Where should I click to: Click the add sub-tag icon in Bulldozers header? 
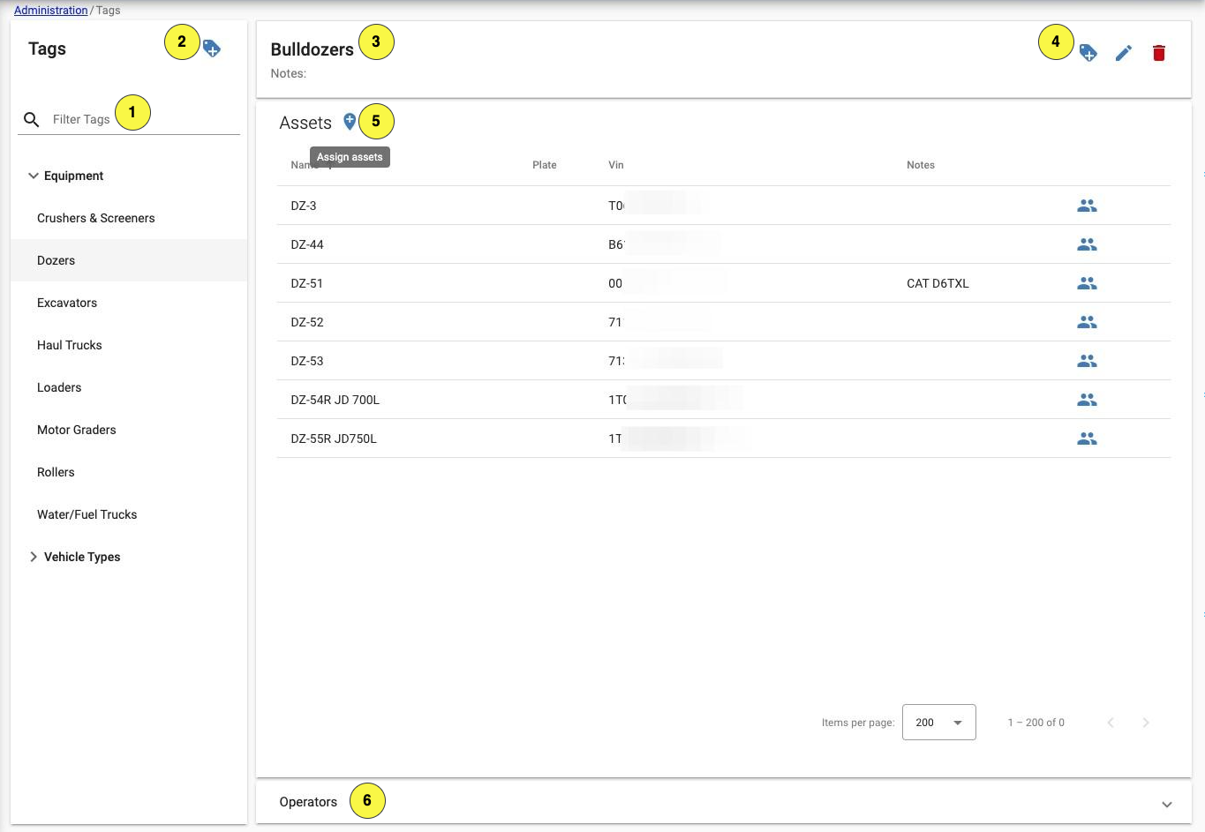coord(1088,53)
